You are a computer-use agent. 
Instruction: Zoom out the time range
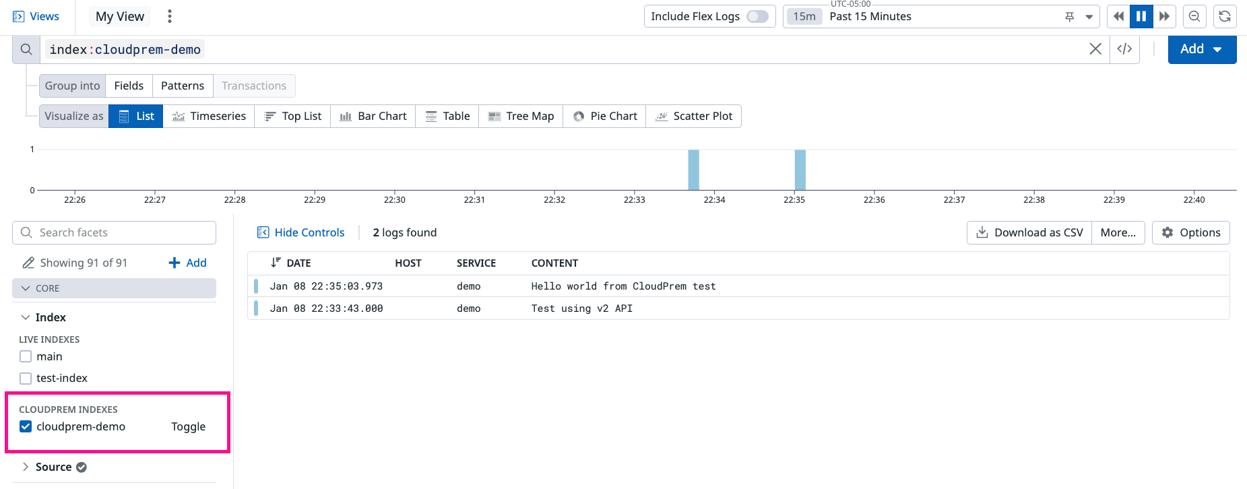coord(1194,16)
